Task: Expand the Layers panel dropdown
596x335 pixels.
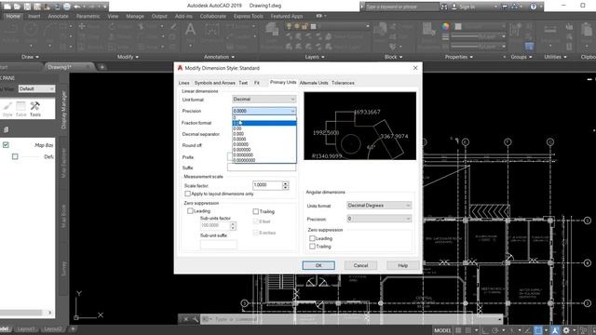Action: [315, 57]
